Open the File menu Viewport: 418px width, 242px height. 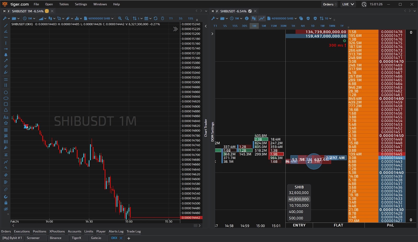click(36, 4)
